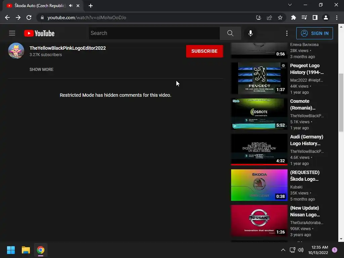Open File Explorer from the taskbar
344x258 pixels.
coord(26,250)
